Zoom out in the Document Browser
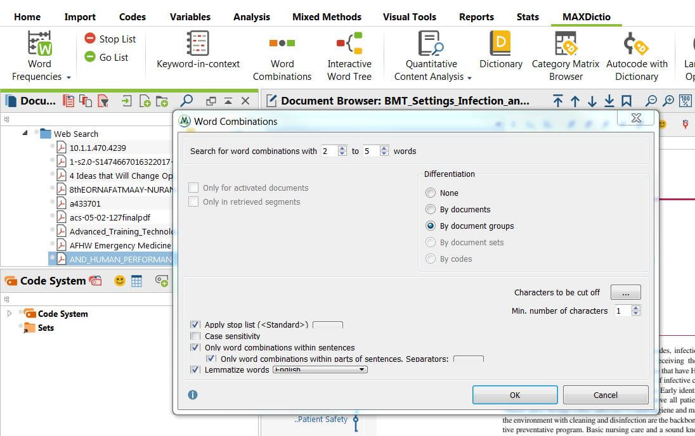Image resolution: width=695 pixels, height=436 pixels. click(651, 101)
